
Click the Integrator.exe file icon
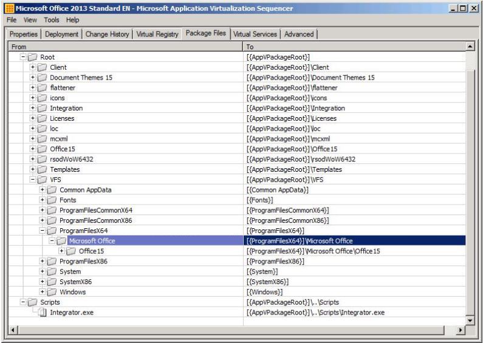coord(42,312)
